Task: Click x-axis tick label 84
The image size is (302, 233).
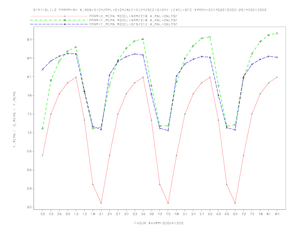Action: pyautogui.click(x=277, y=214)
